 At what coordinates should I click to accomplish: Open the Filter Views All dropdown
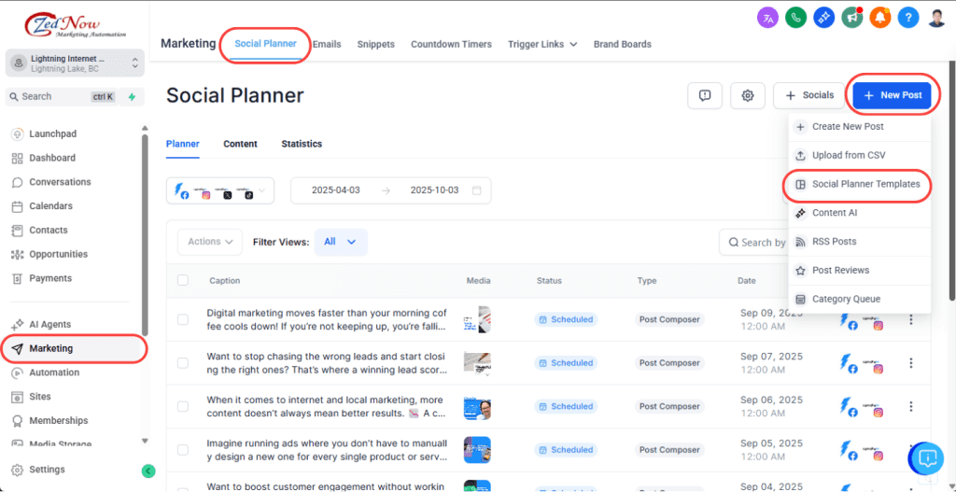pos(340,242)
